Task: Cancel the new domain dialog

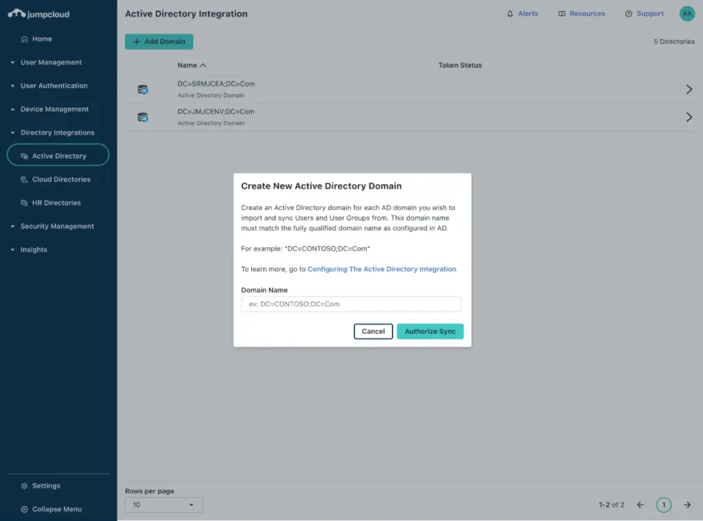Action: point(373,332)
